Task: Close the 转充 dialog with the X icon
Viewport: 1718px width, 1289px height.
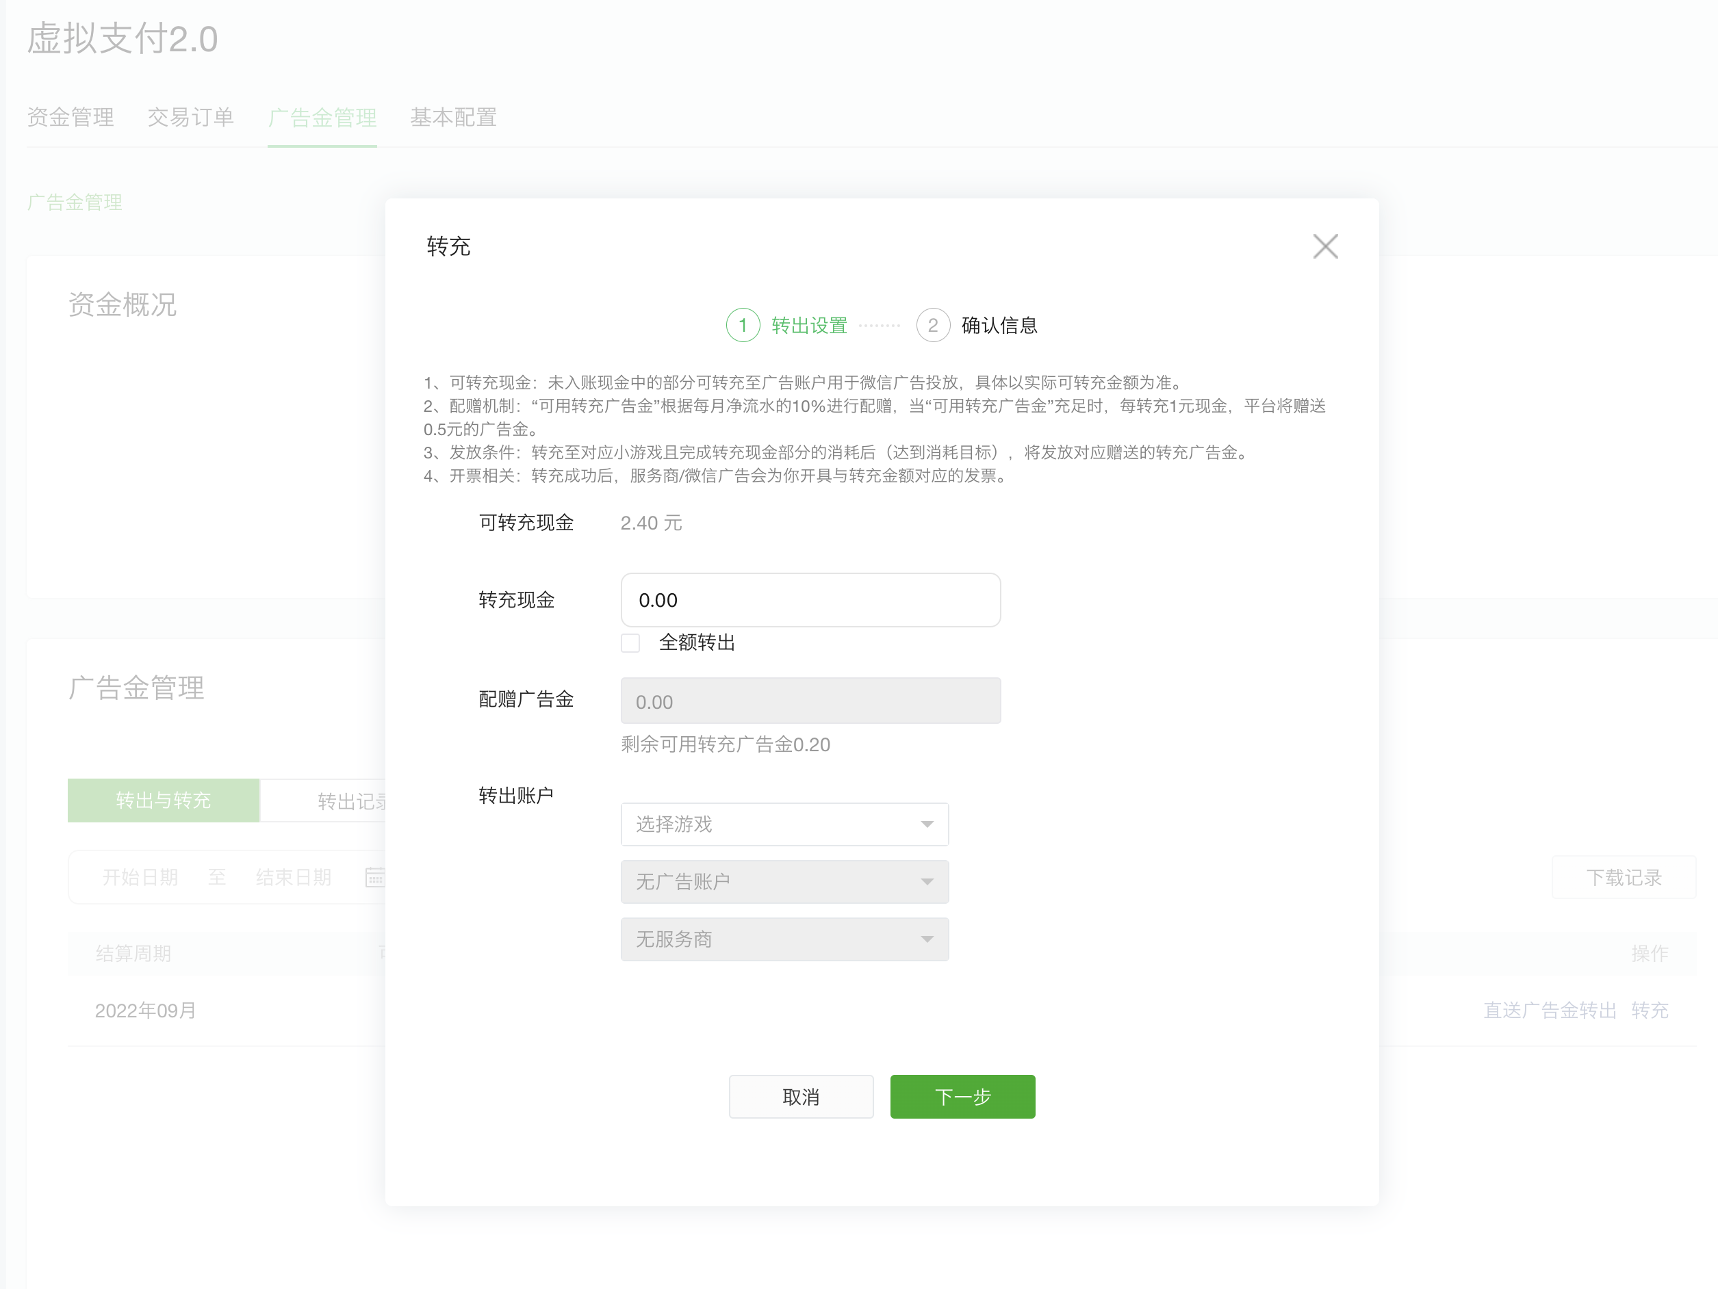Action: click(1325, 246)
